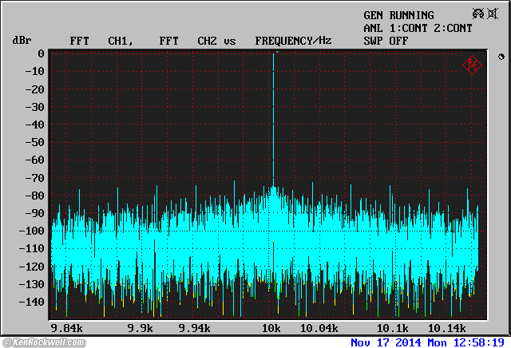Image resolution: width=511 pixels, height=348 pixels.
Task: Click the crossed-out headphones icon
Action: click(479, 14)
